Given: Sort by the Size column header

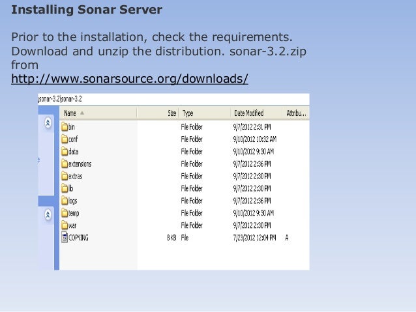Looking at the screenshot, I should (158, 113).
